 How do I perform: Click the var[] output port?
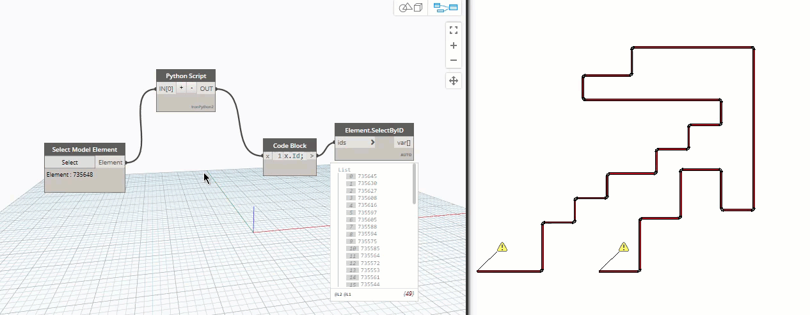[403, 143]
